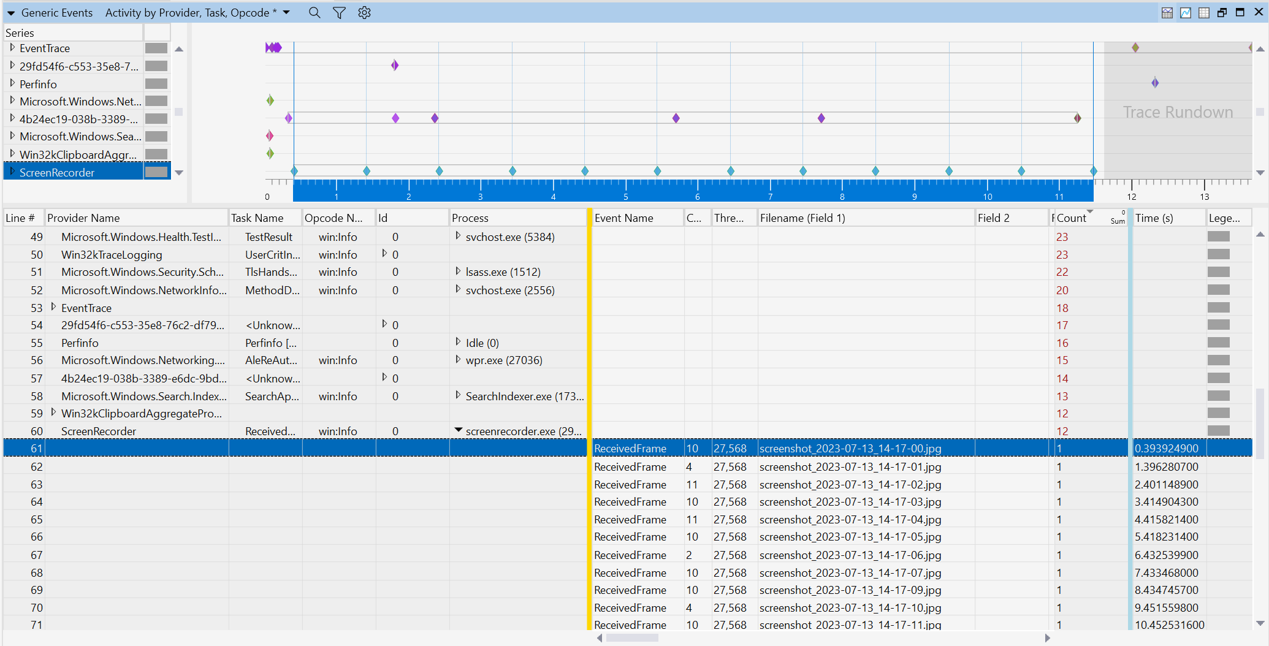The image size is (1269, 646).
Task: Open the view settings gear
Action: [364, 12]
